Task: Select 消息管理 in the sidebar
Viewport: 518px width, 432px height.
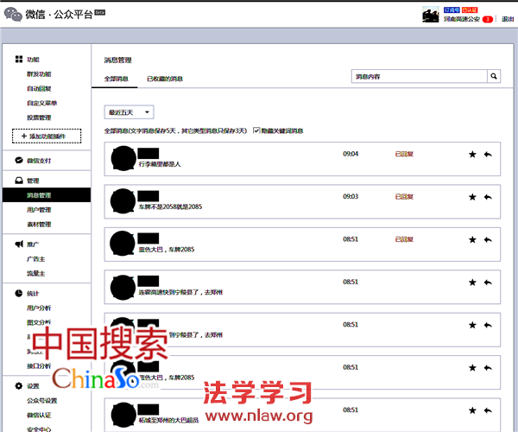Action: [x=47, y=195]
